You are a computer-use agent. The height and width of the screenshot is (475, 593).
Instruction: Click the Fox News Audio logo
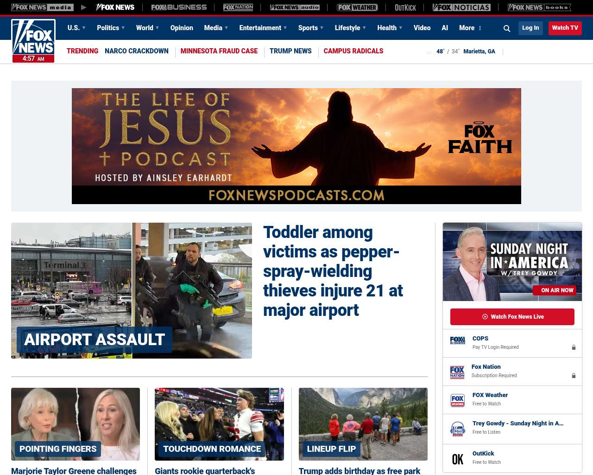pyautogui.click(x=295, y=7)
